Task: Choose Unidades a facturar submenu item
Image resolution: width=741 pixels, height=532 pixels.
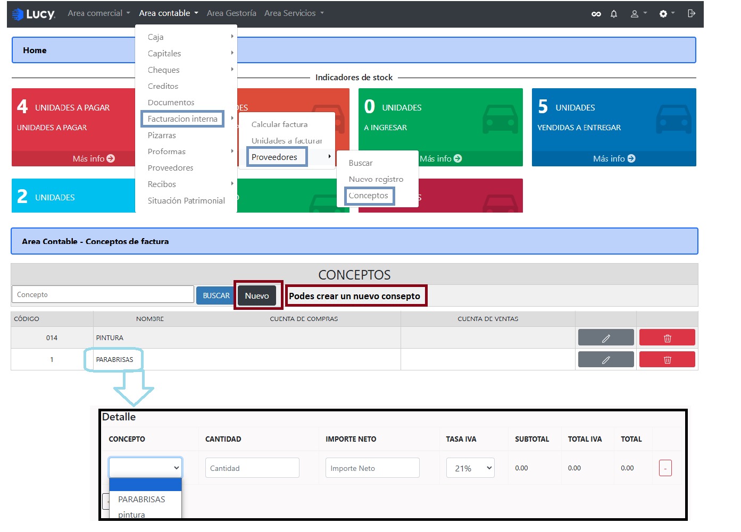Action: tap(287, 141)
